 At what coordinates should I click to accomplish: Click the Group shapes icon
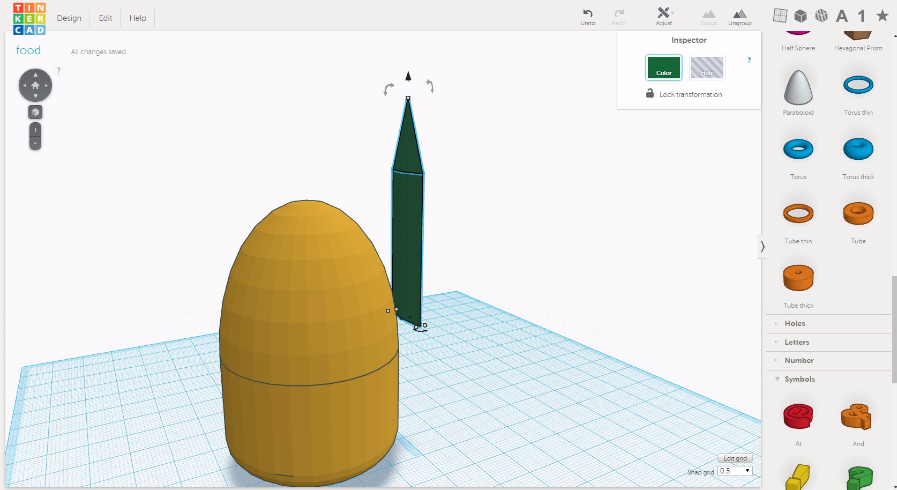[709, 18]
